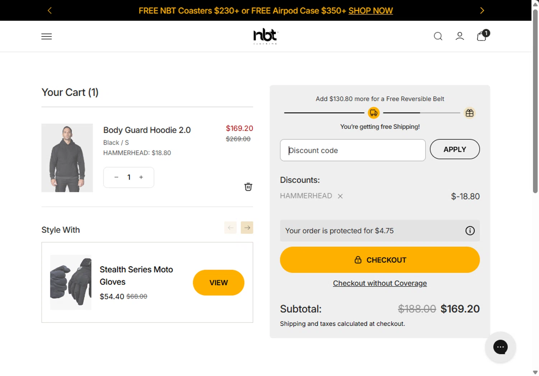Show previous announcement banner message
Screen dimensions: 539x376
pyautogui.click(x=50, y=10)
